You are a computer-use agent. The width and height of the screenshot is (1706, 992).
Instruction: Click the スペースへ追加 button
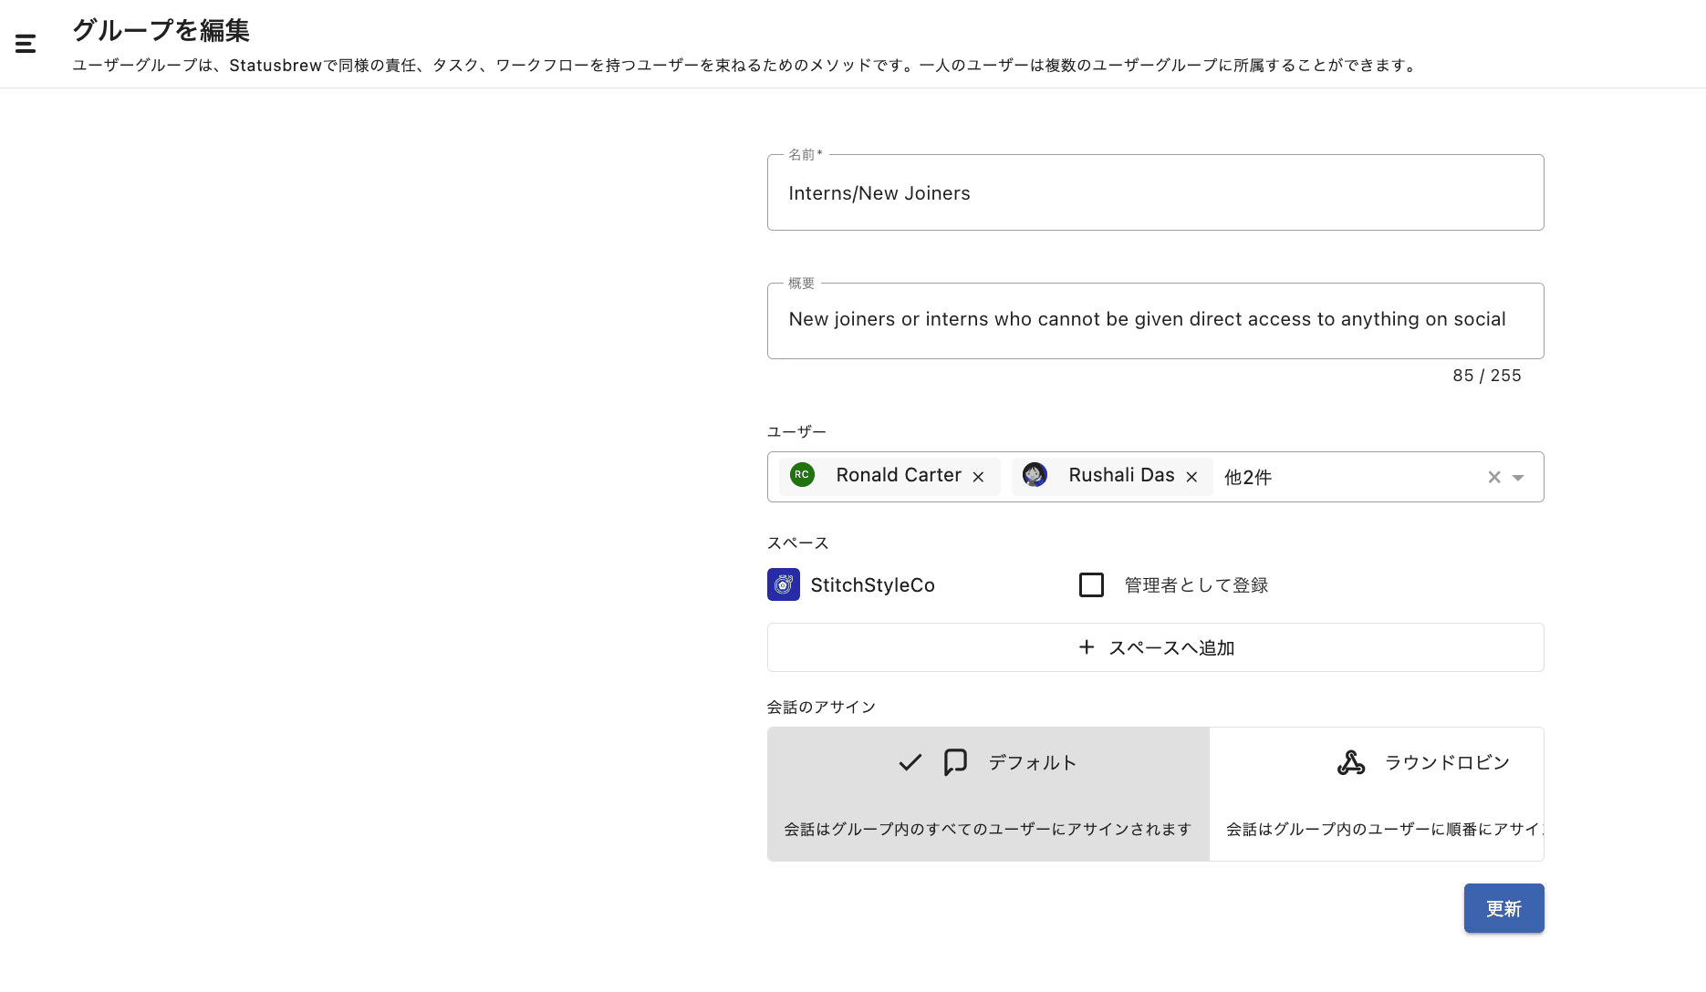tap(1171, 647)
